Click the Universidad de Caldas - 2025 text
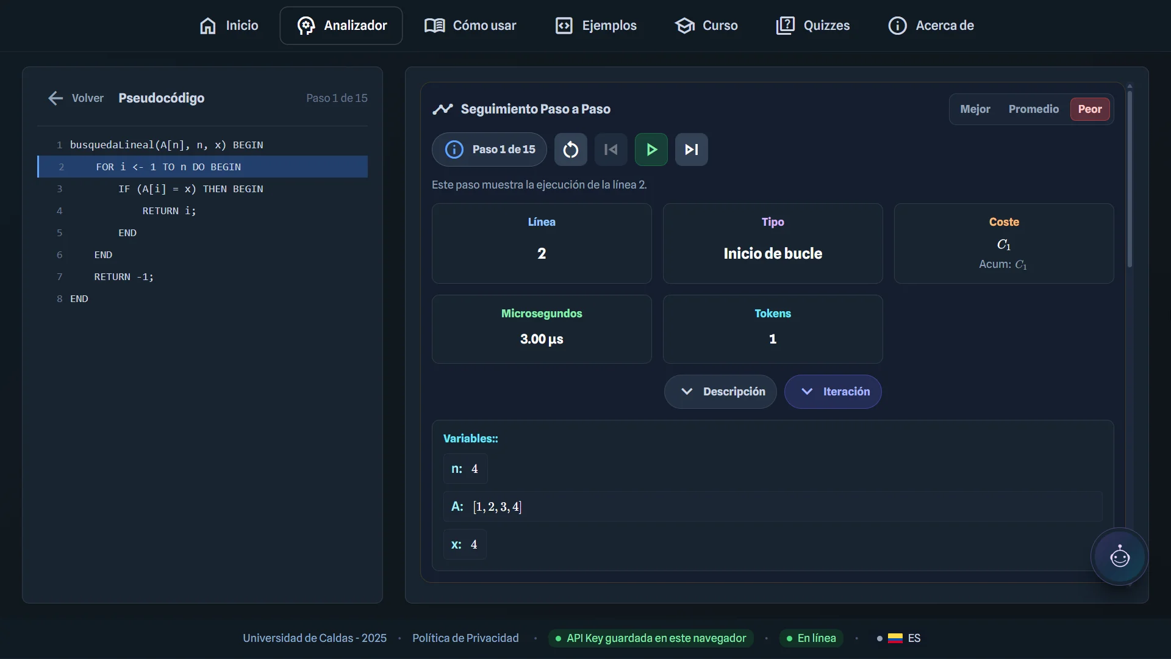Screen dimensions: 1171x659 pos(315,638)
